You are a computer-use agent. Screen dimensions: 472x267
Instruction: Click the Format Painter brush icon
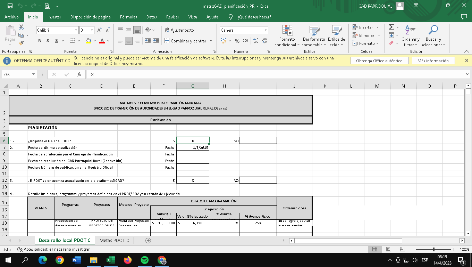[21, 43]
